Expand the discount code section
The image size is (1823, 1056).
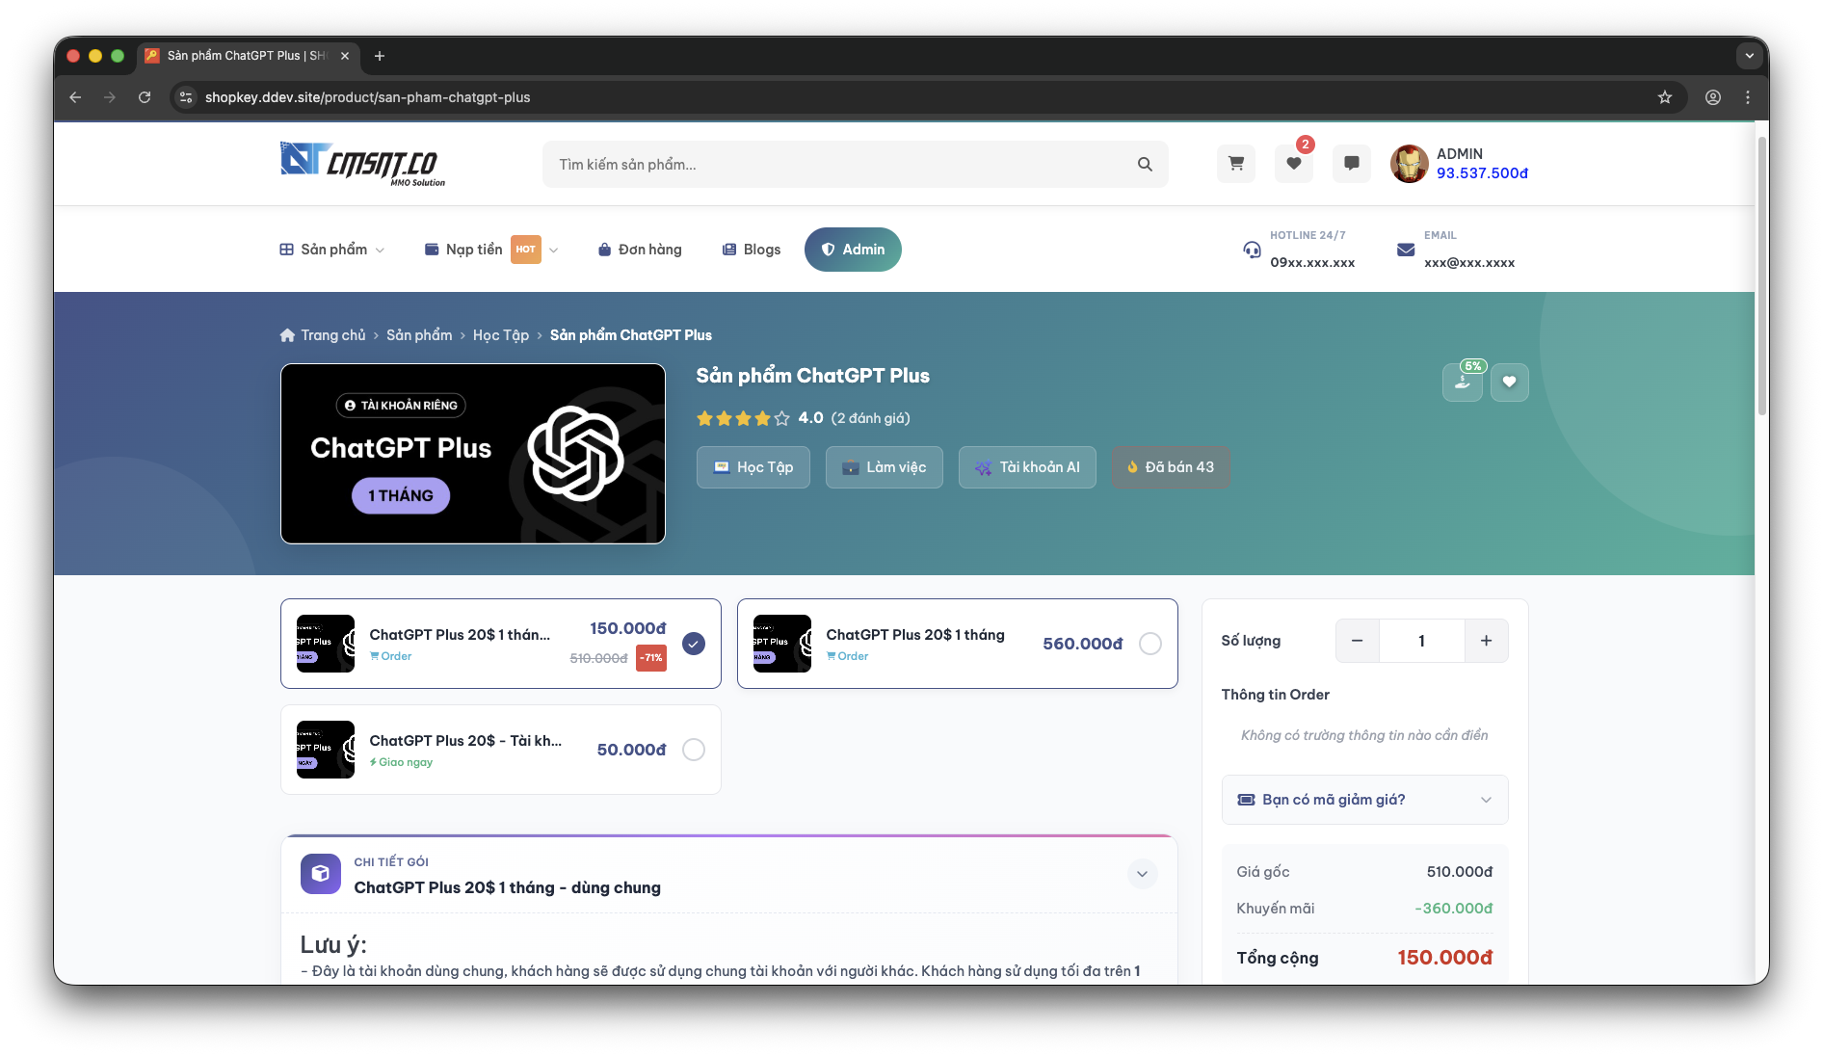coord(1363,800)
